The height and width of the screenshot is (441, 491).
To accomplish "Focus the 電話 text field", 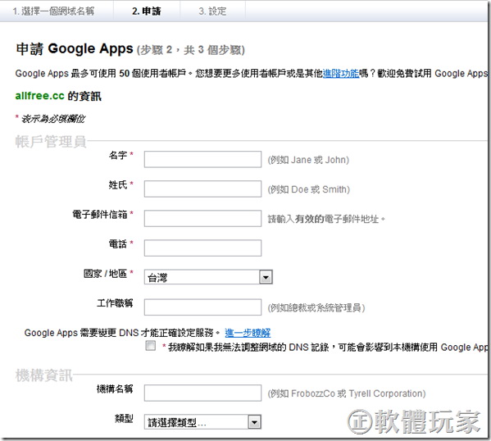I will [x=202, y=248].
